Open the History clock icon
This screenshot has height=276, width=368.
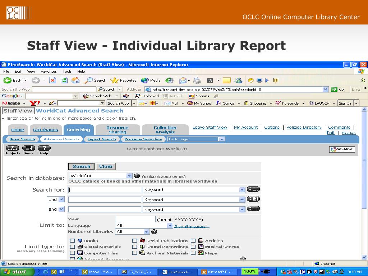point(169,80)
